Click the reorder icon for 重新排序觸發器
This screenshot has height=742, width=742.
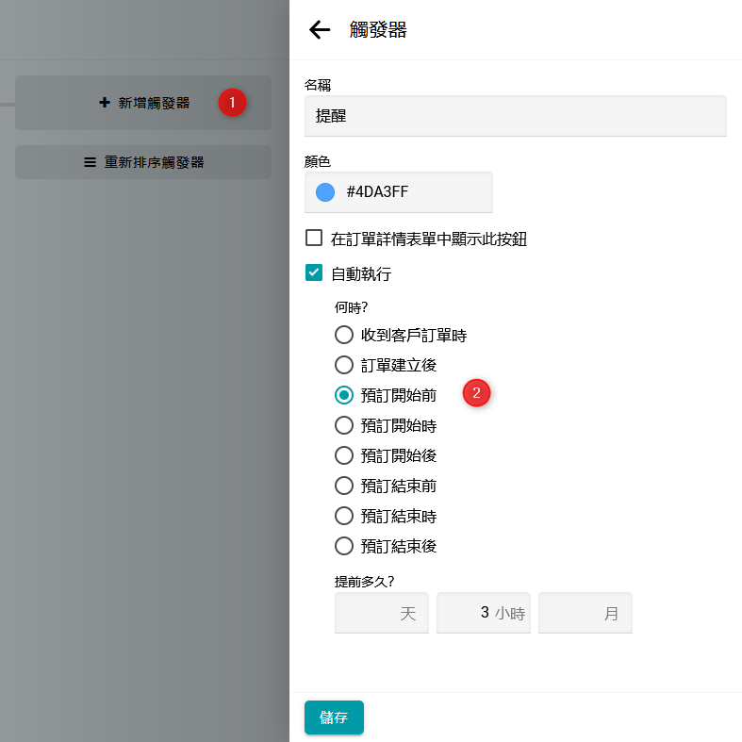click(91, 162)
